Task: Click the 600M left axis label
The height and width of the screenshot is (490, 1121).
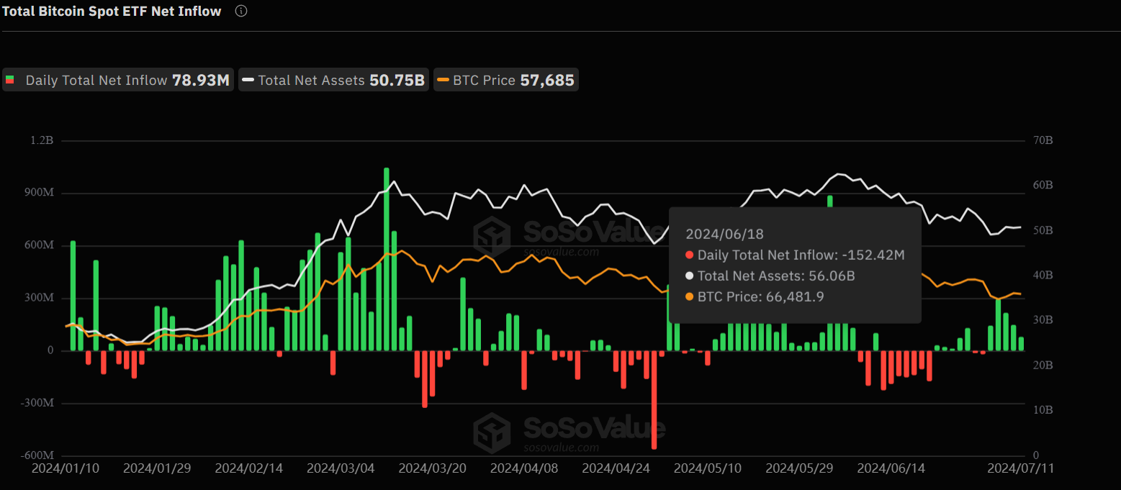Action: point(39,246)
